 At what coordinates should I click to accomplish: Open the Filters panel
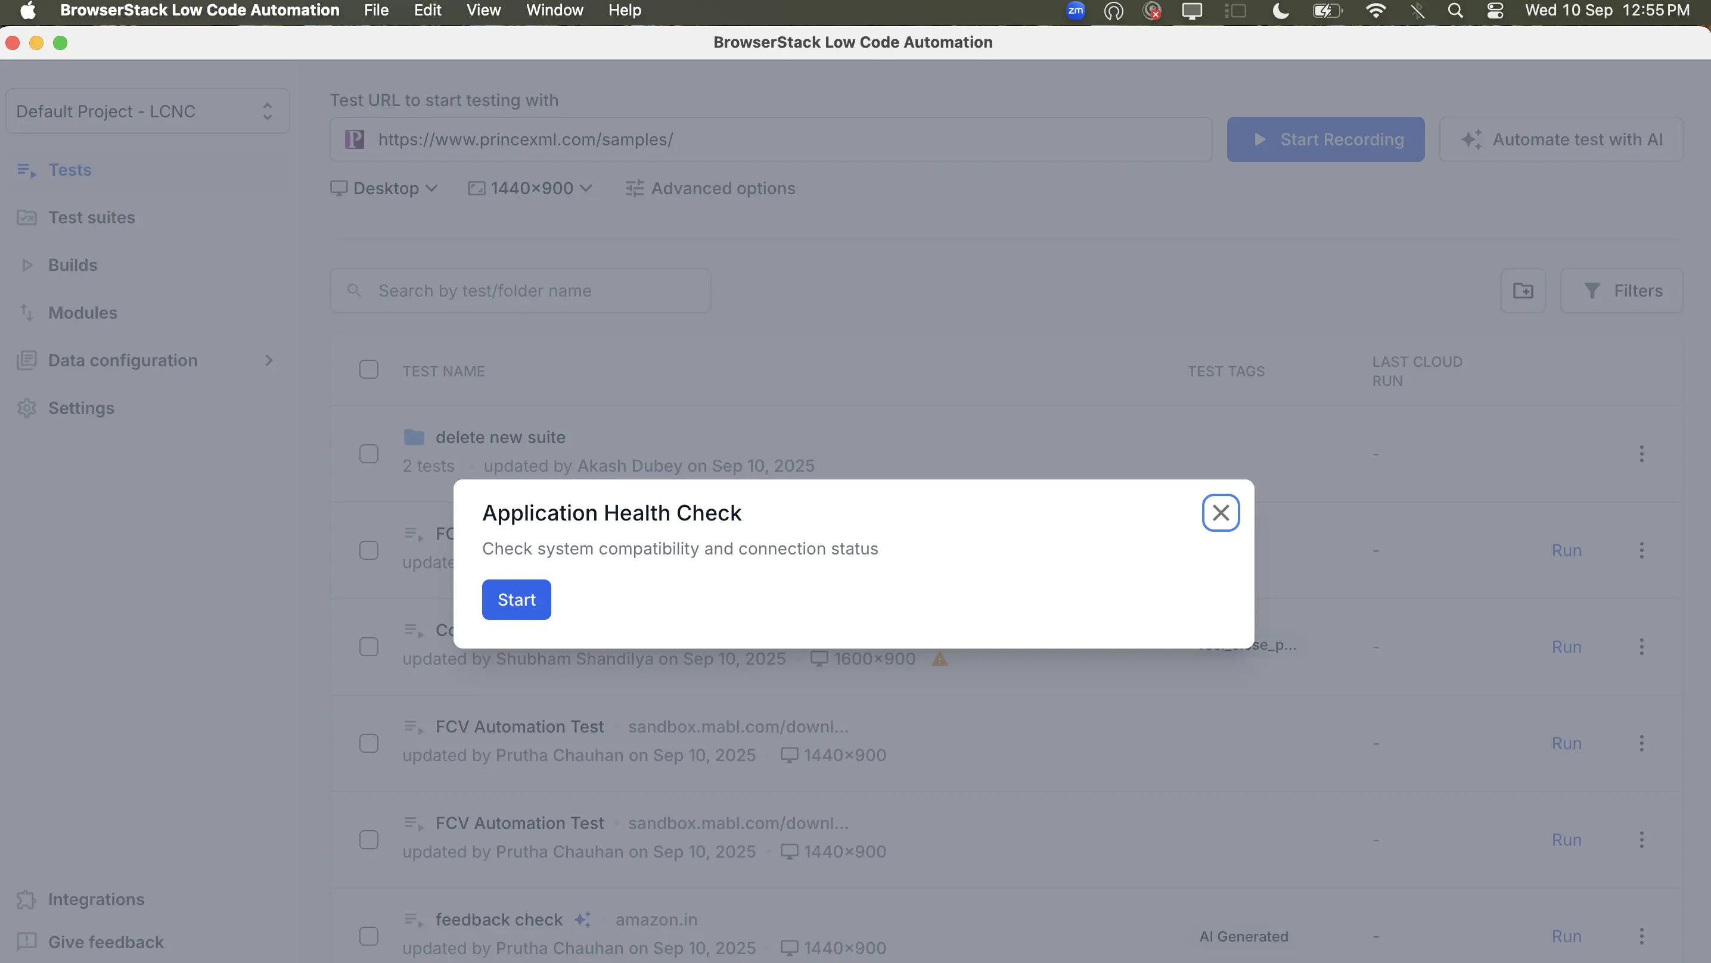1622,291
